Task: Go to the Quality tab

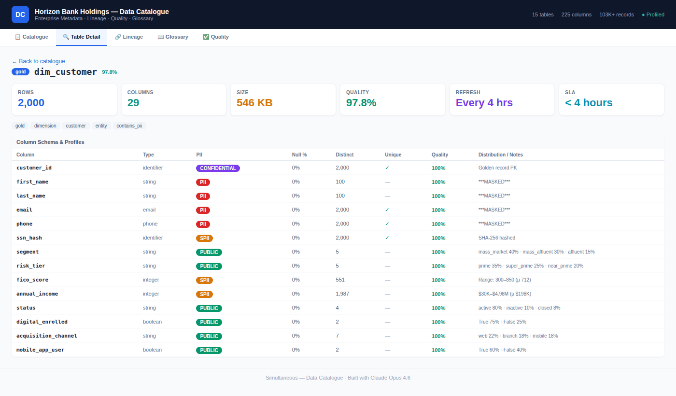Action: point(216,37)
